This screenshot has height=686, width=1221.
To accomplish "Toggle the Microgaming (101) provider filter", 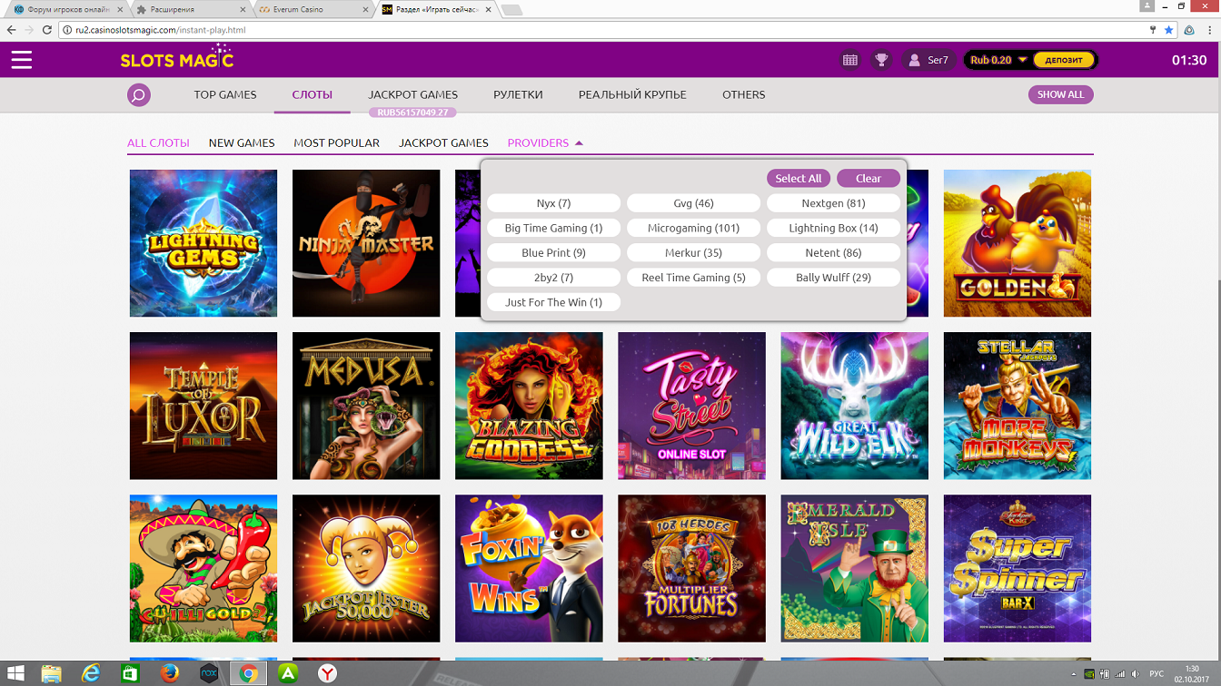I will [x=693, y=228].
